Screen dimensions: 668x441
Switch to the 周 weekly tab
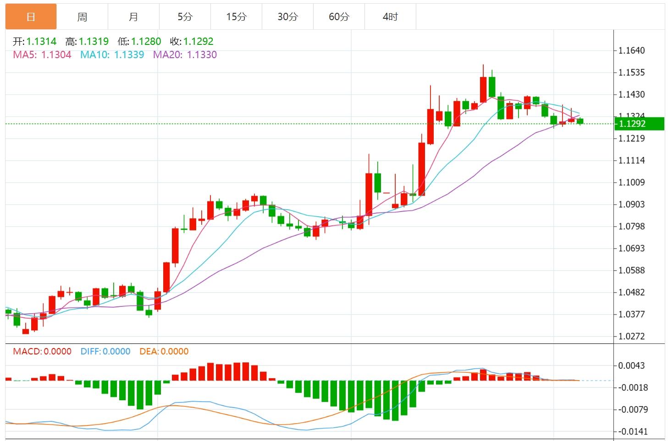[x=82, y=17]
